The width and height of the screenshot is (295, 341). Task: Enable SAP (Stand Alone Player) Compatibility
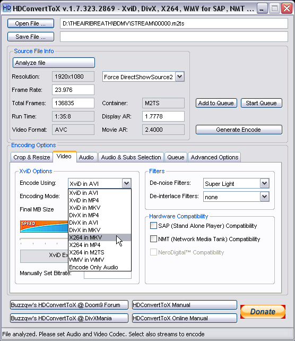(153, 226)
